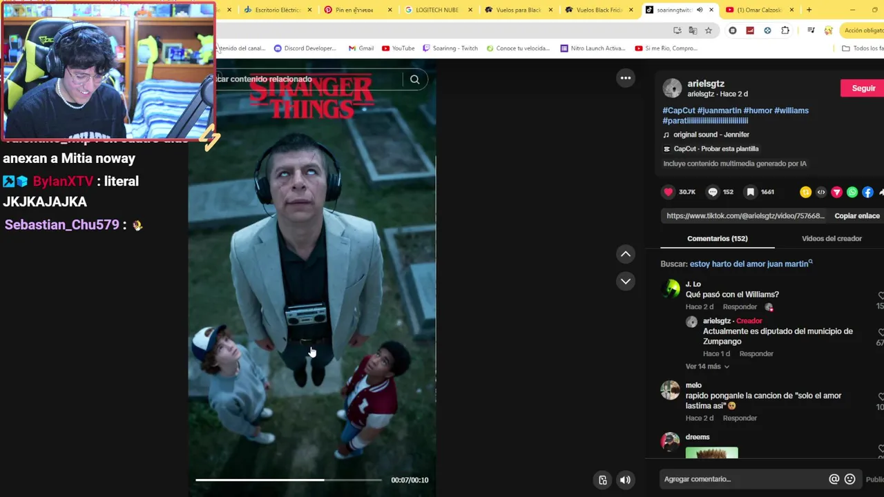Close the LOGITECH NUBE tab
884x497 pixels.
(x=470, y=10)
